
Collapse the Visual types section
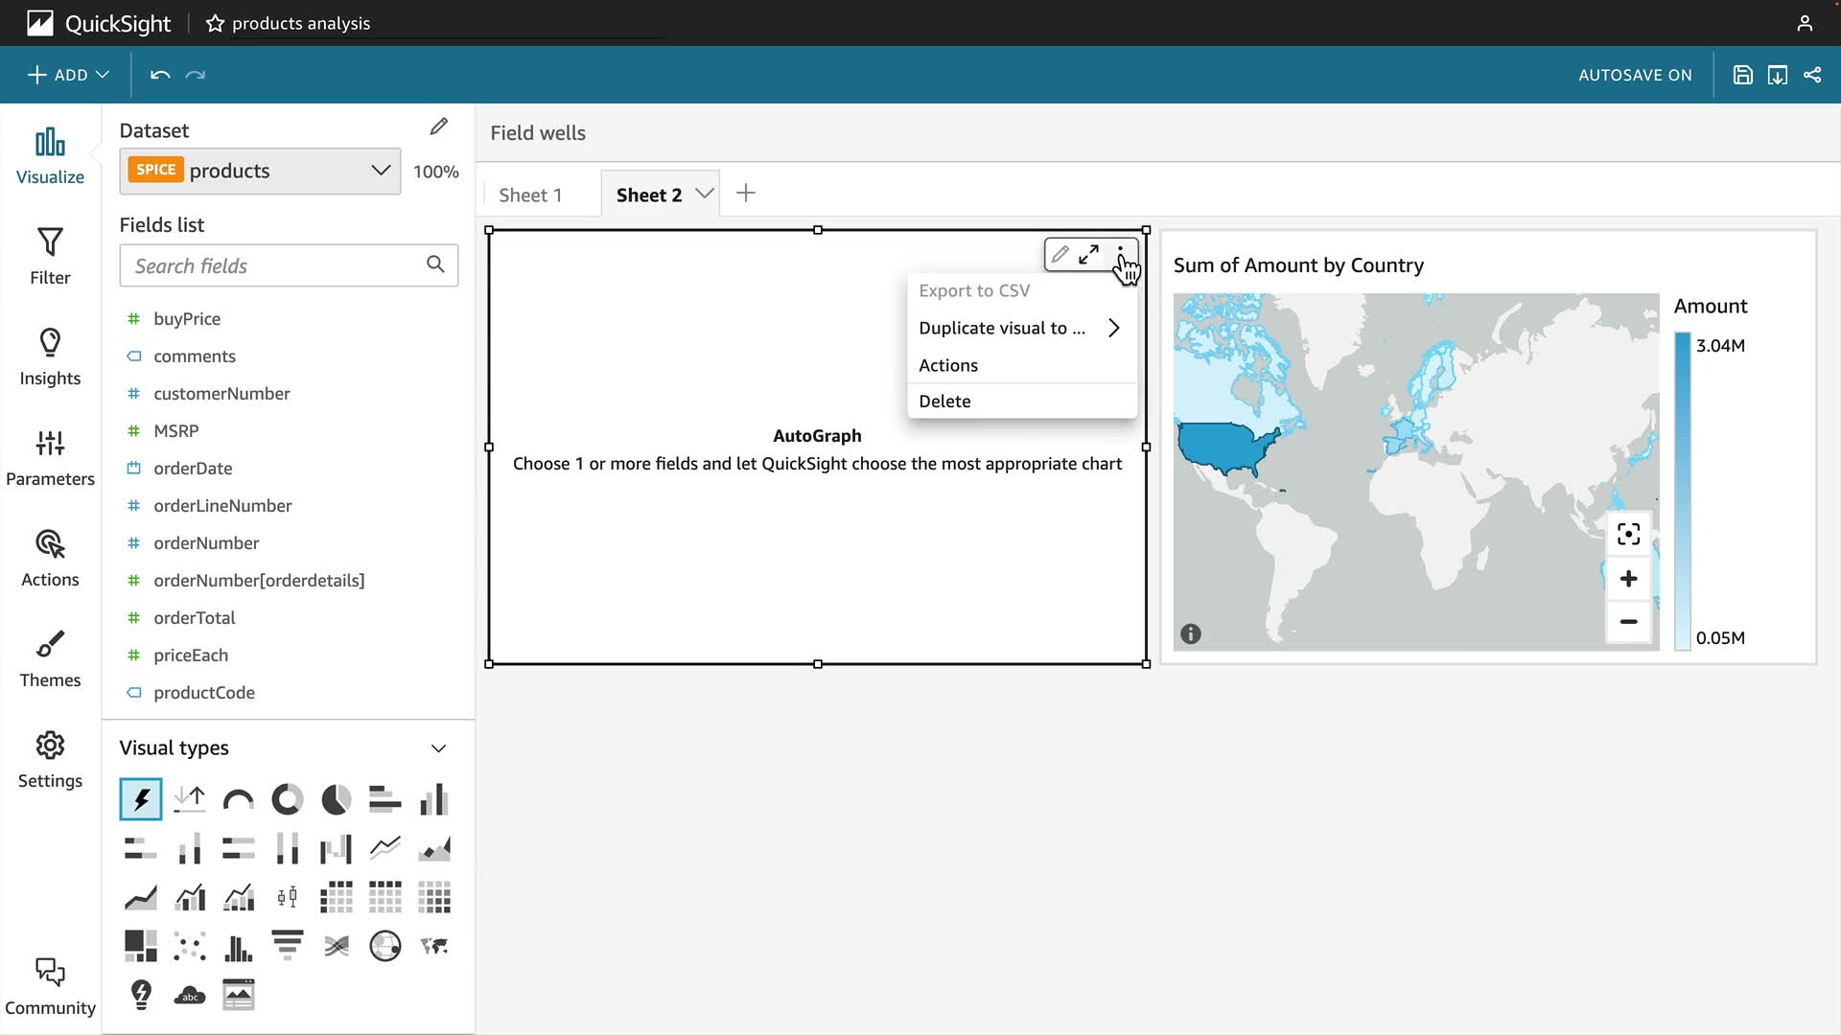(x=438, y=748)
